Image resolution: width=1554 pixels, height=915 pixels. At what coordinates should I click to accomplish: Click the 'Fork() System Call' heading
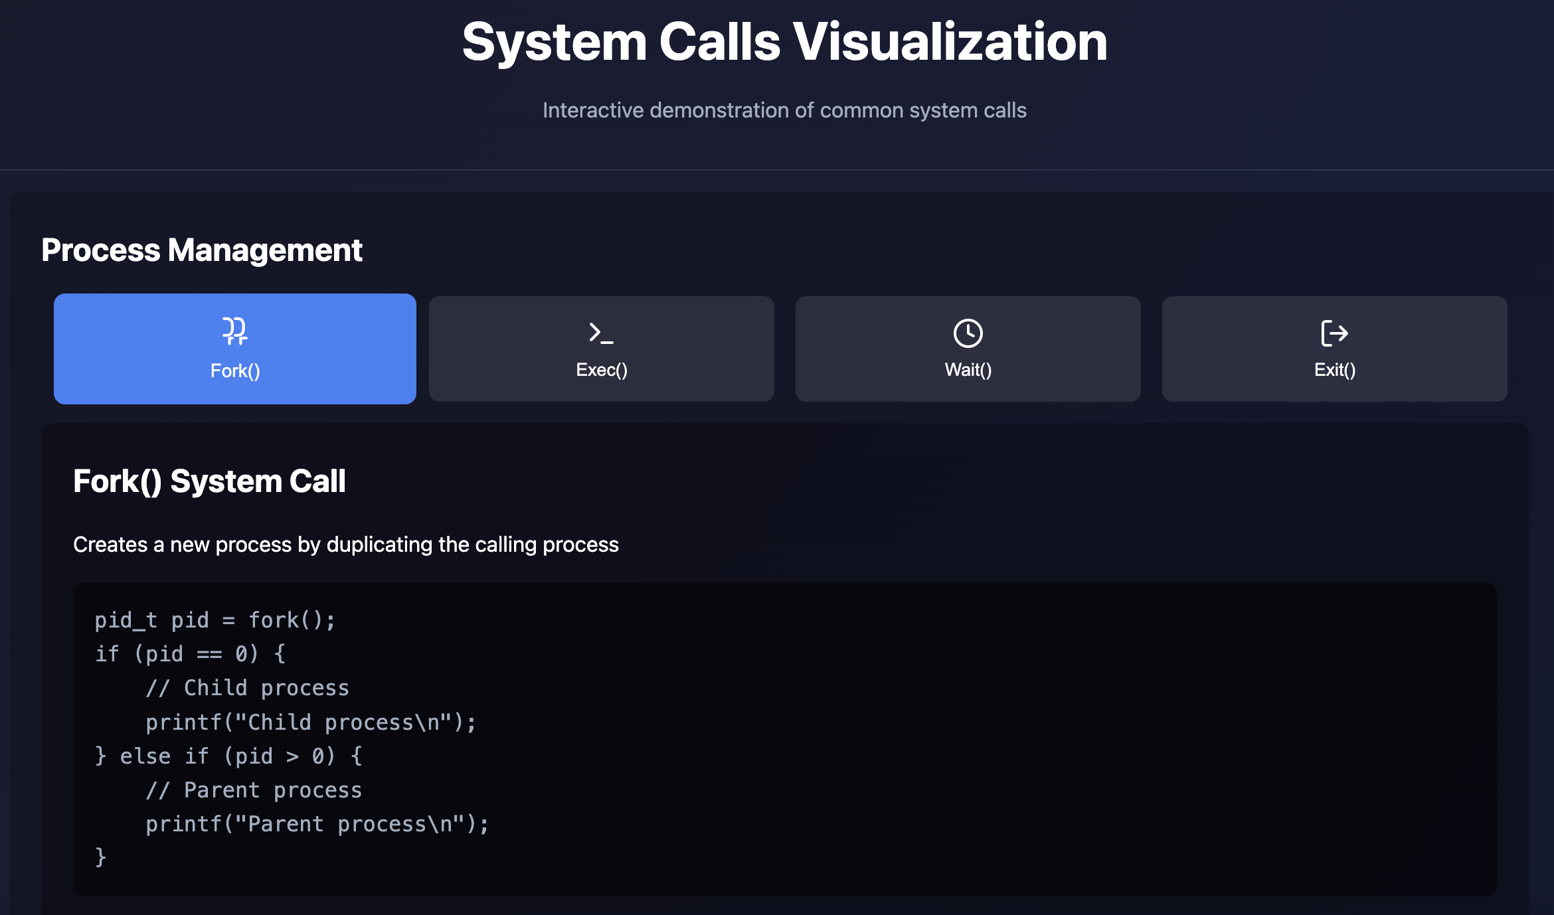(x=209, y=481)
